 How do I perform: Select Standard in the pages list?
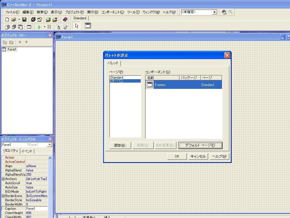[117, 77]
